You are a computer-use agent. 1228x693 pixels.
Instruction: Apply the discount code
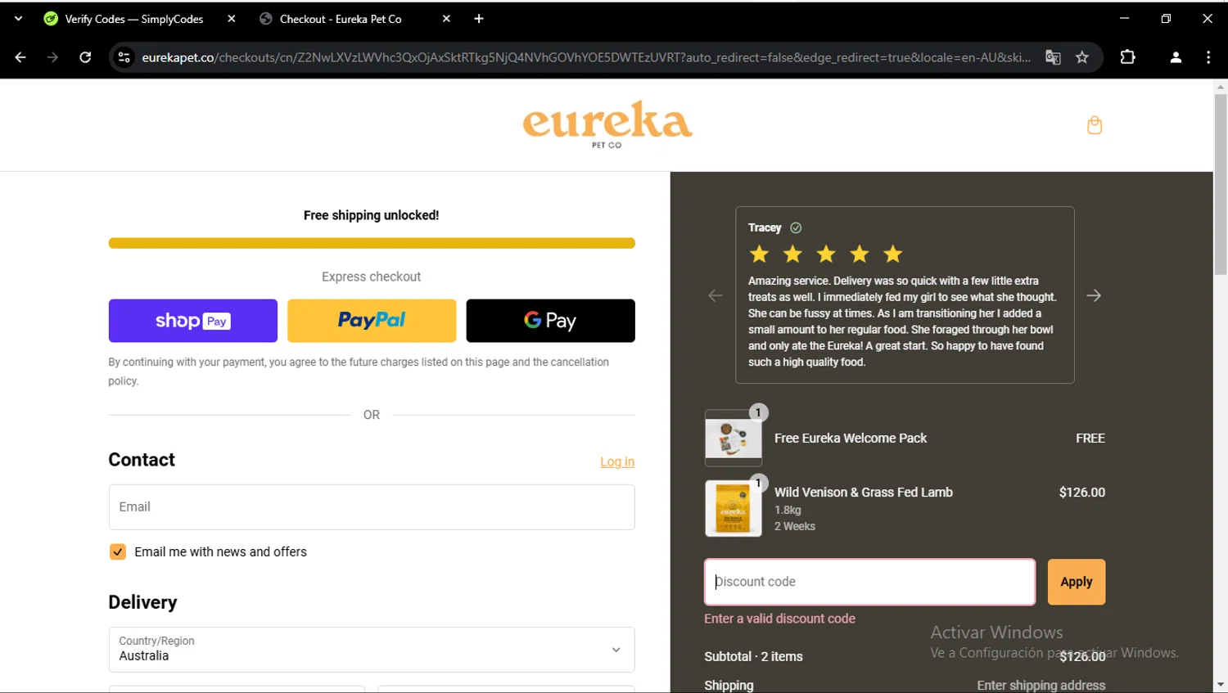[1077, 582]
